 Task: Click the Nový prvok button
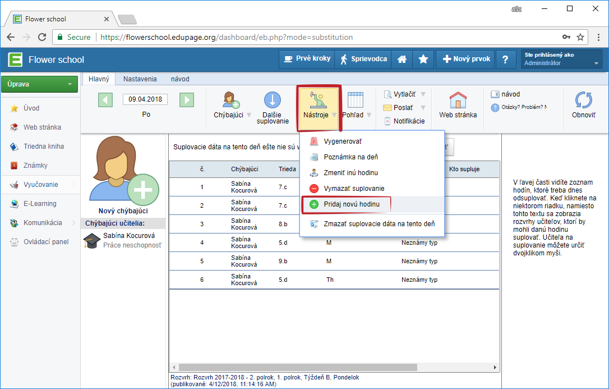(465, 59)
